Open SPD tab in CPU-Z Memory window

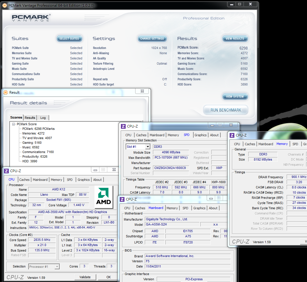[295, 144]
